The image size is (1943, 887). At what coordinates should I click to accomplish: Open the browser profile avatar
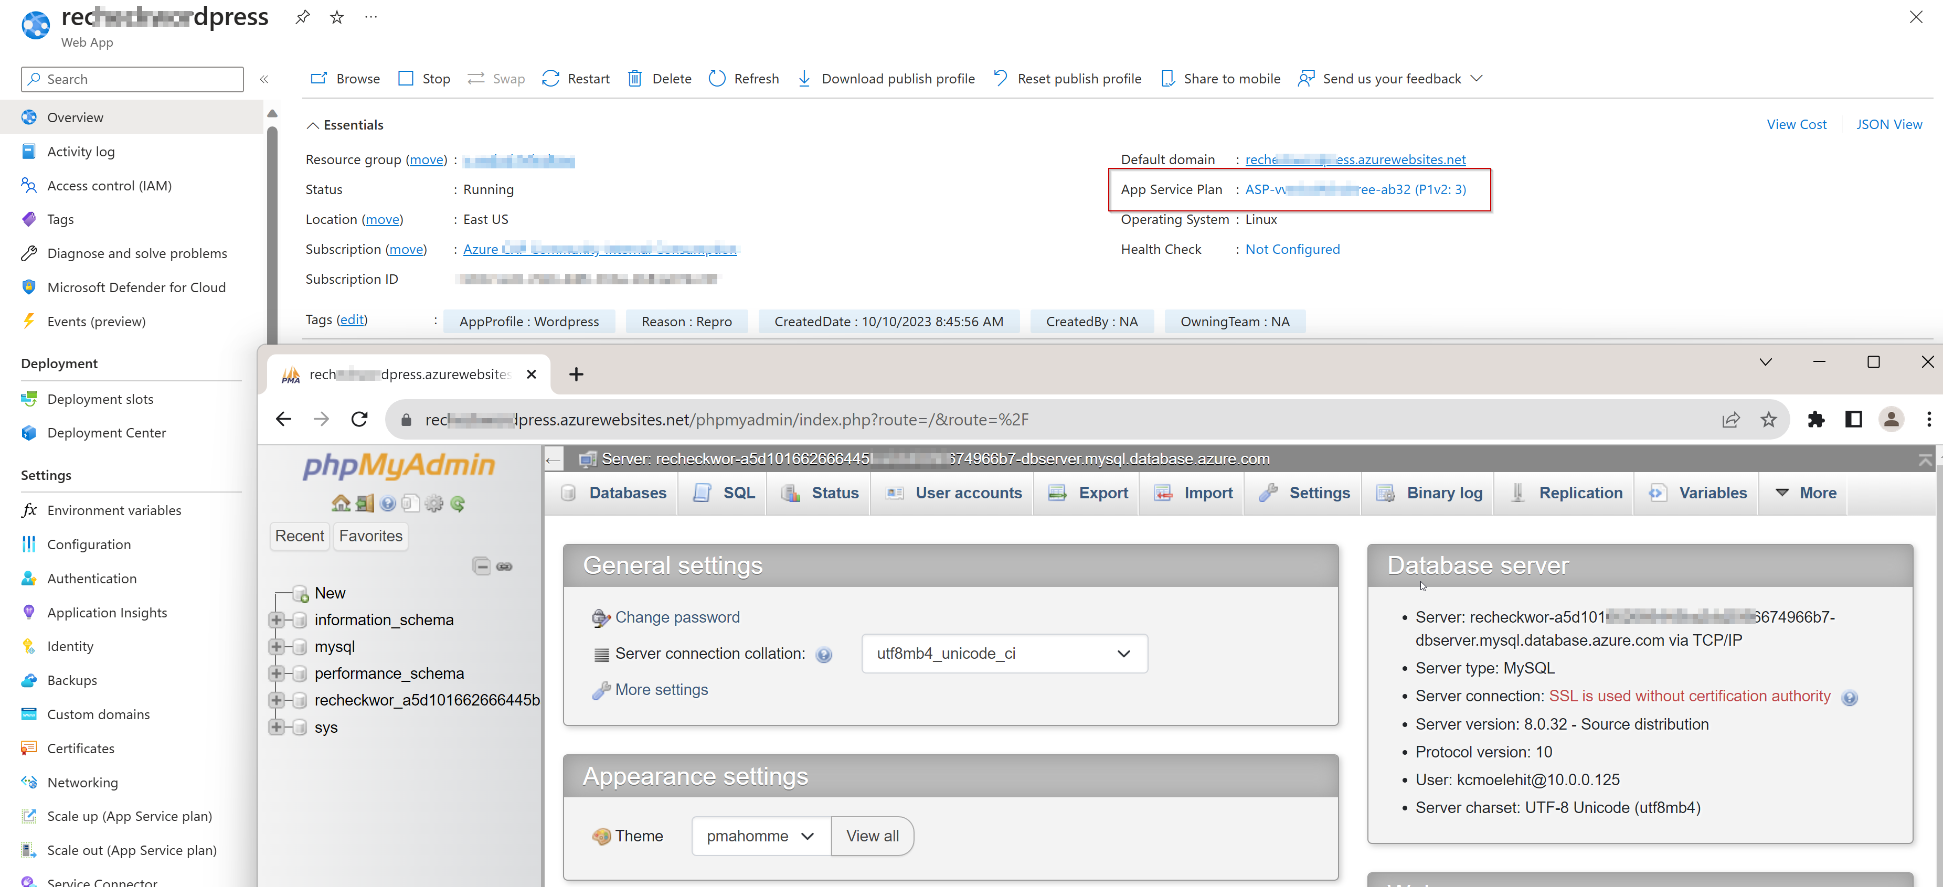(x=1891, y=419)
